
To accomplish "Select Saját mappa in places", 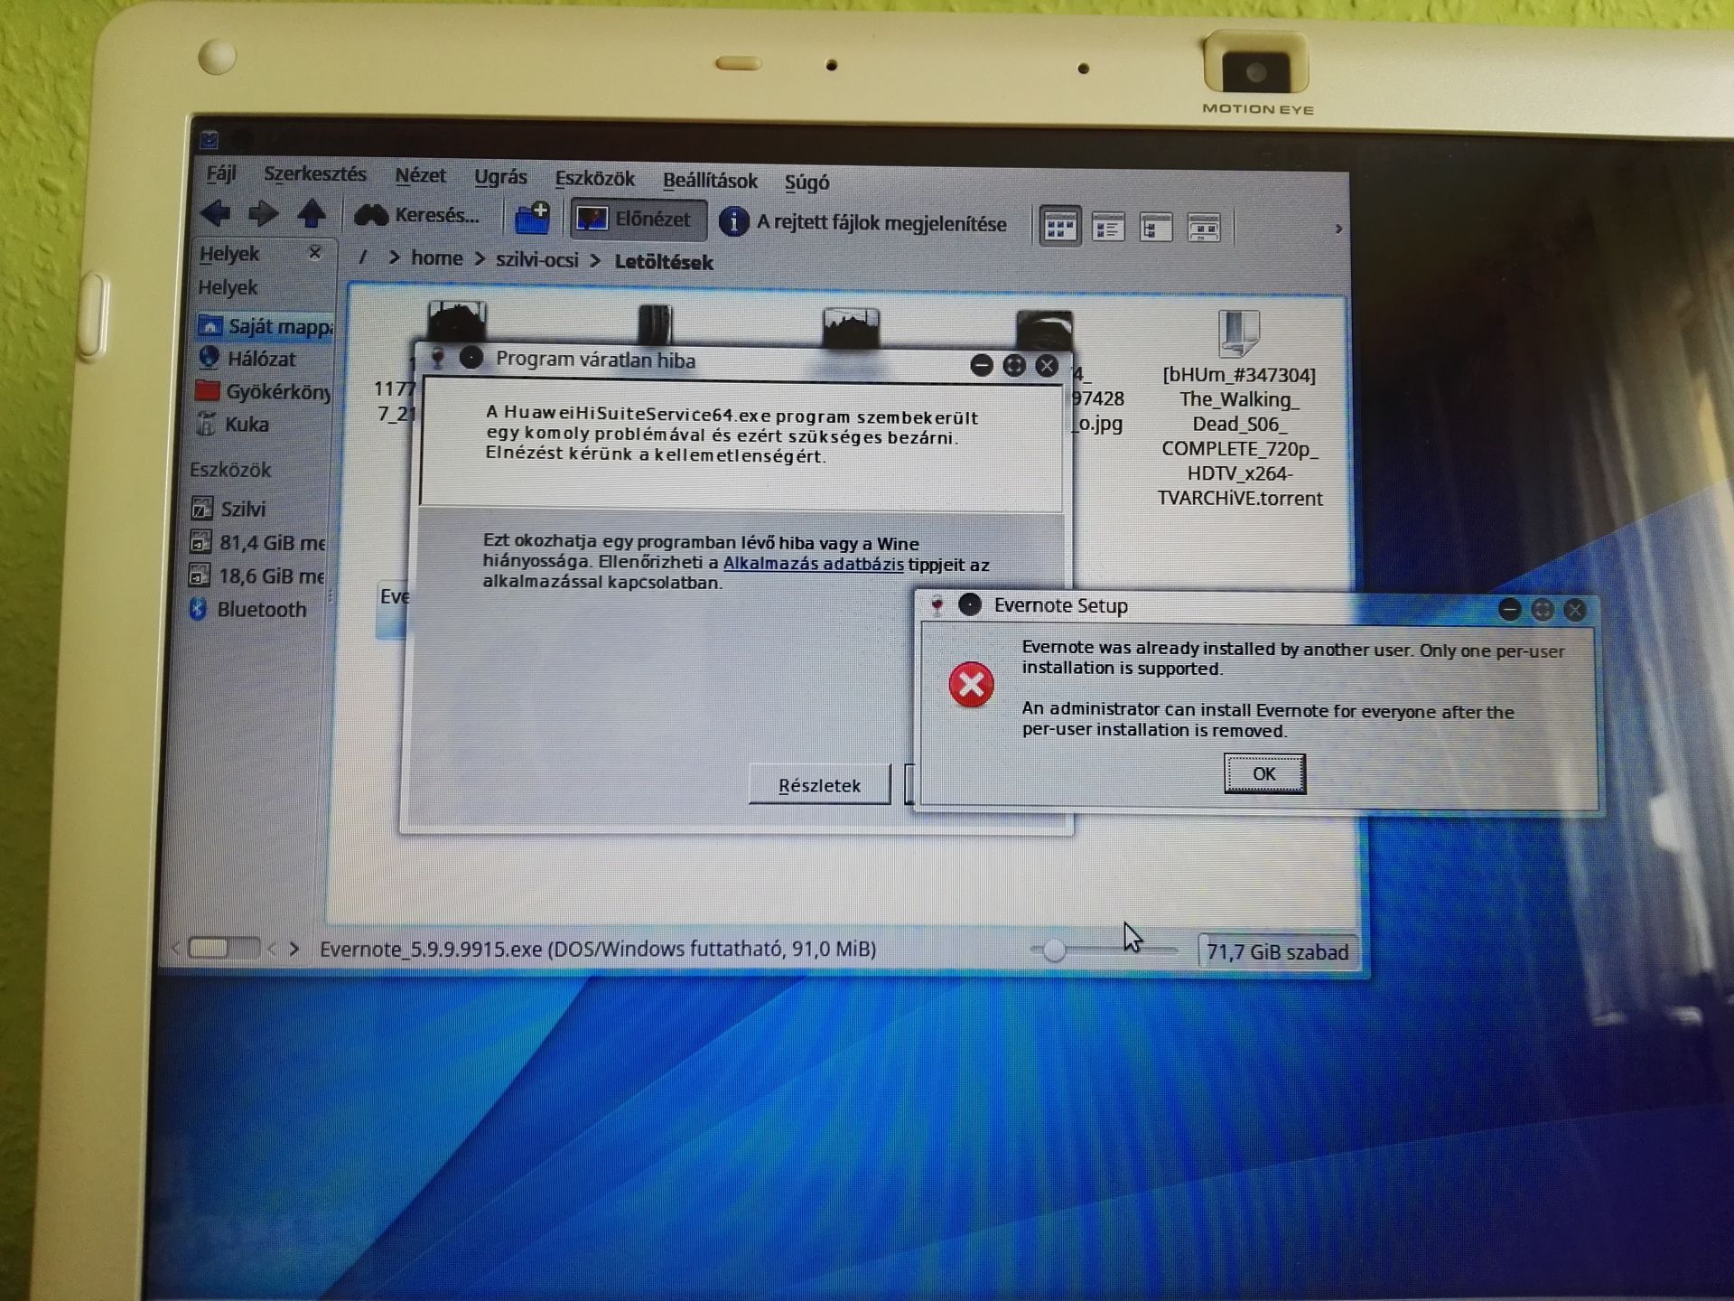I will click(264, 326).
